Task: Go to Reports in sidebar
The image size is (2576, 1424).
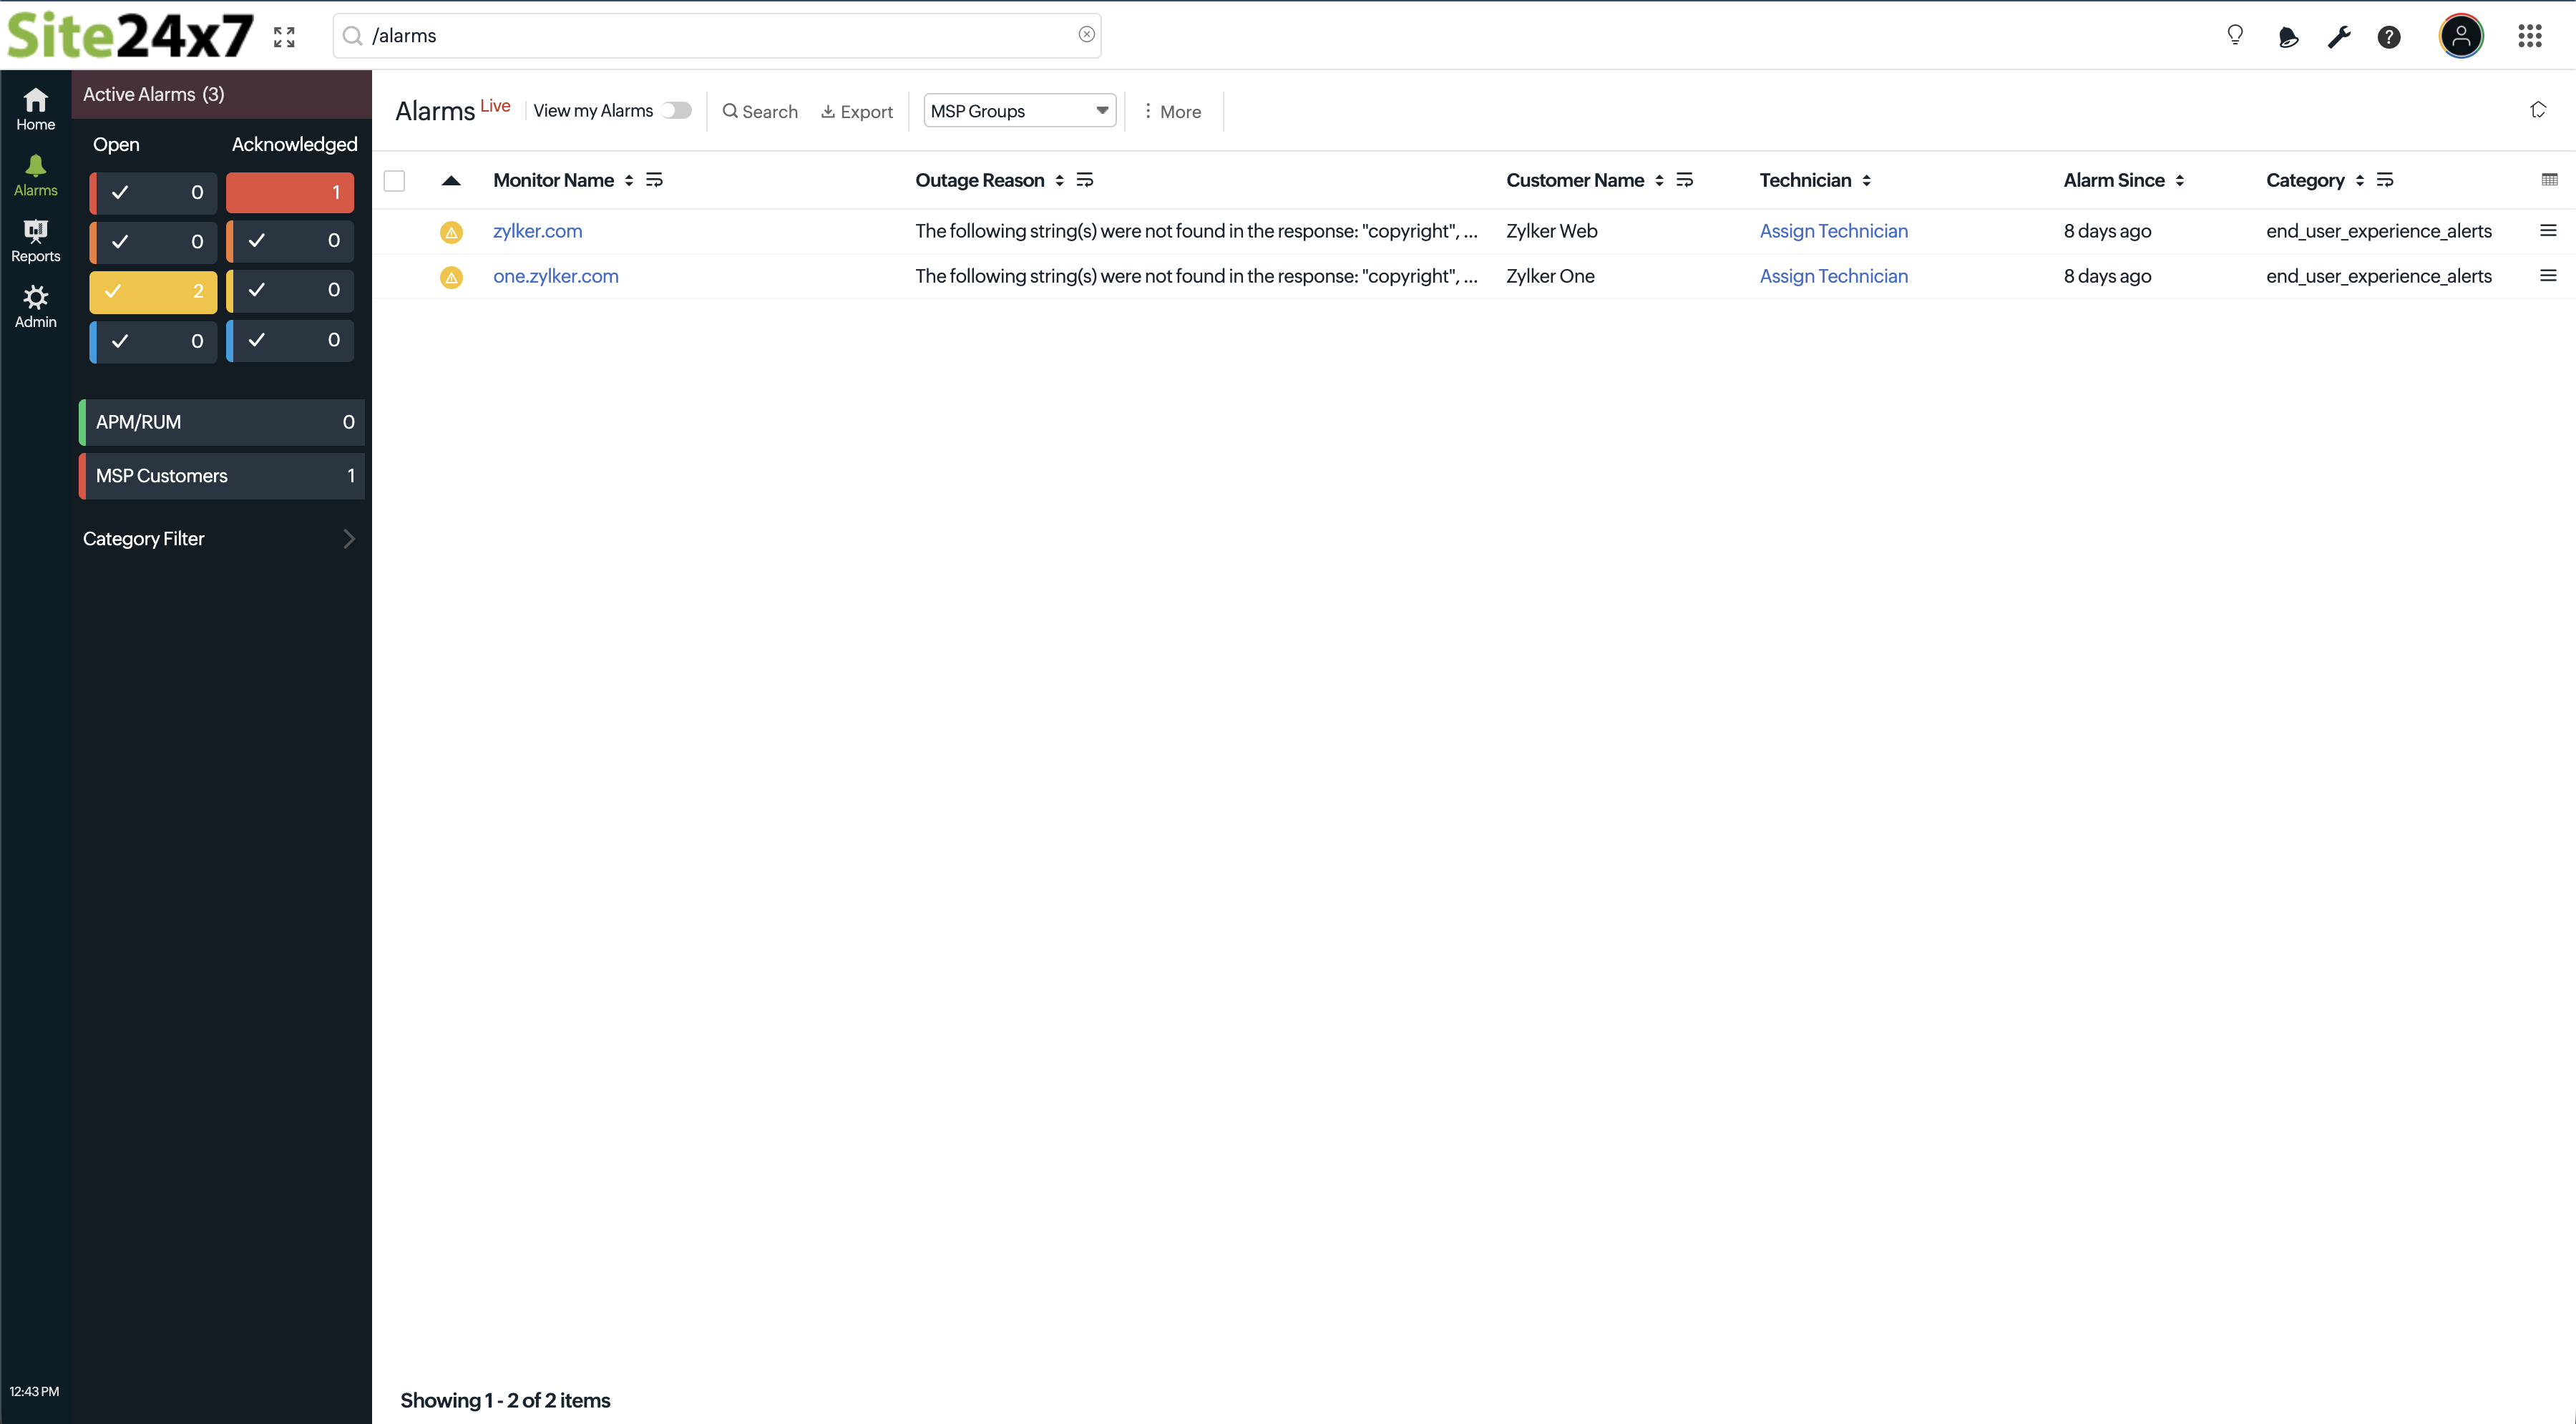Action: coord(35,241)
